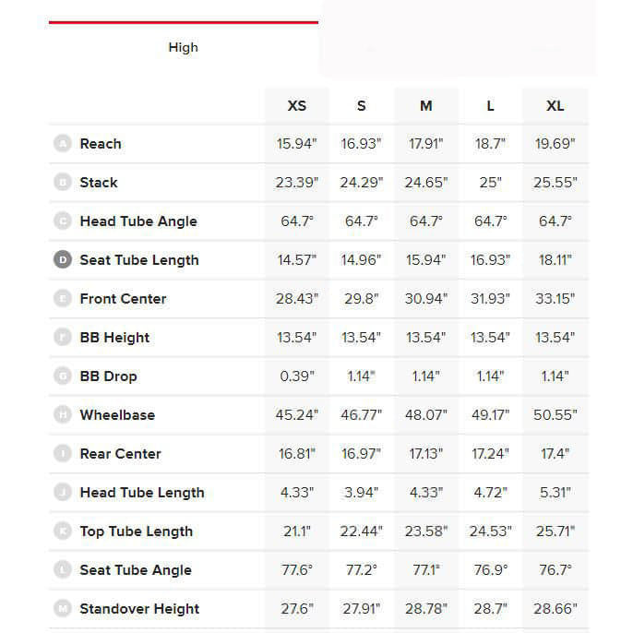This screenshot has height=633, width=633.
Task: Click the XS size column header
Action: (x=296, y=106)
